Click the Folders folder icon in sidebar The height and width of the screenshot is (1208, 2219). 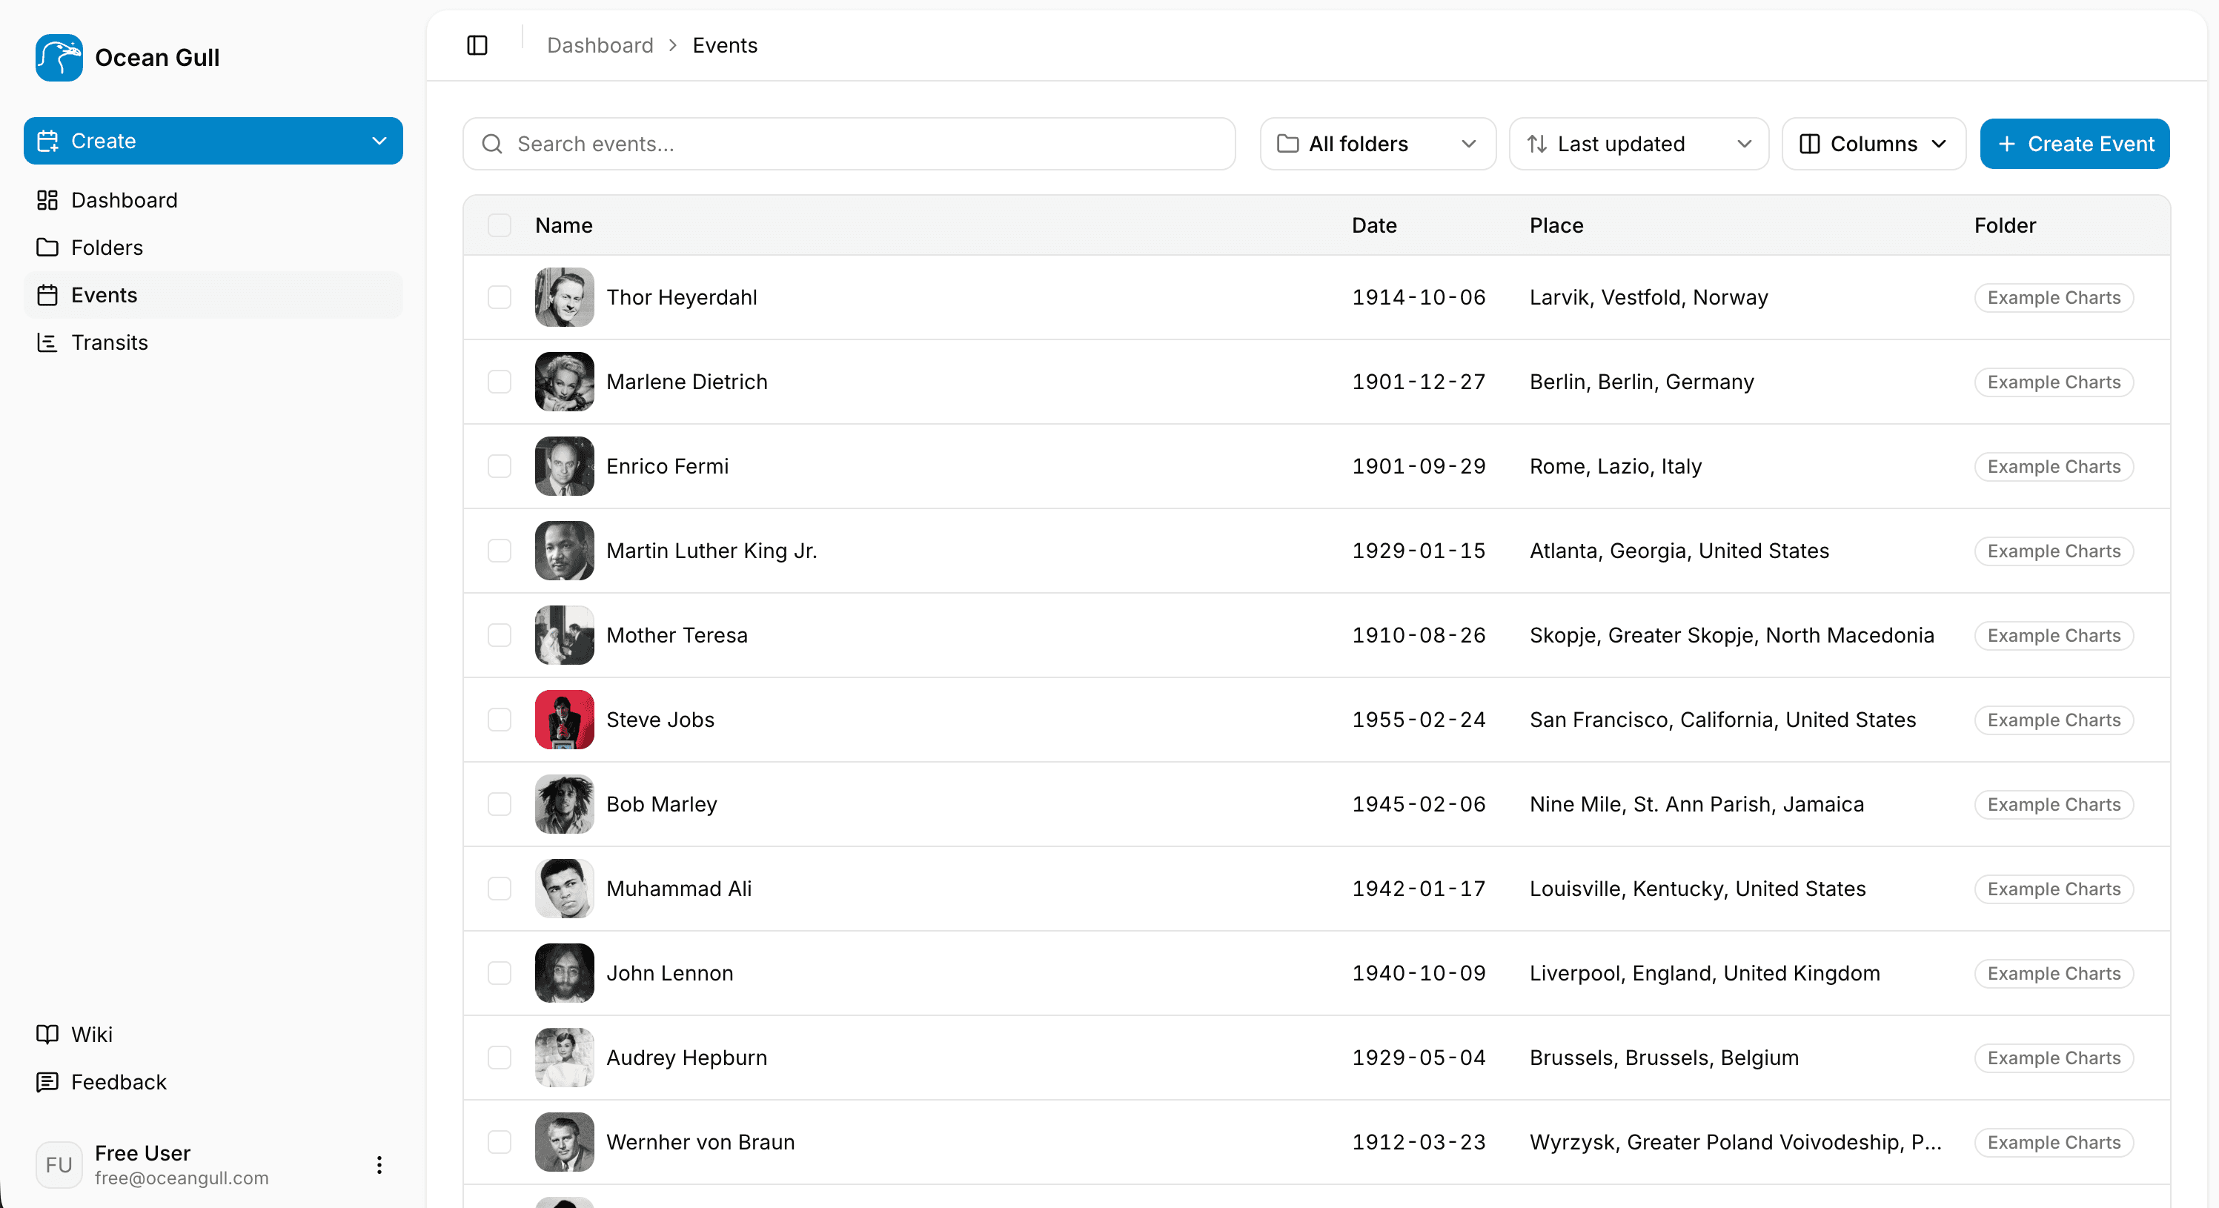point(47,248)
